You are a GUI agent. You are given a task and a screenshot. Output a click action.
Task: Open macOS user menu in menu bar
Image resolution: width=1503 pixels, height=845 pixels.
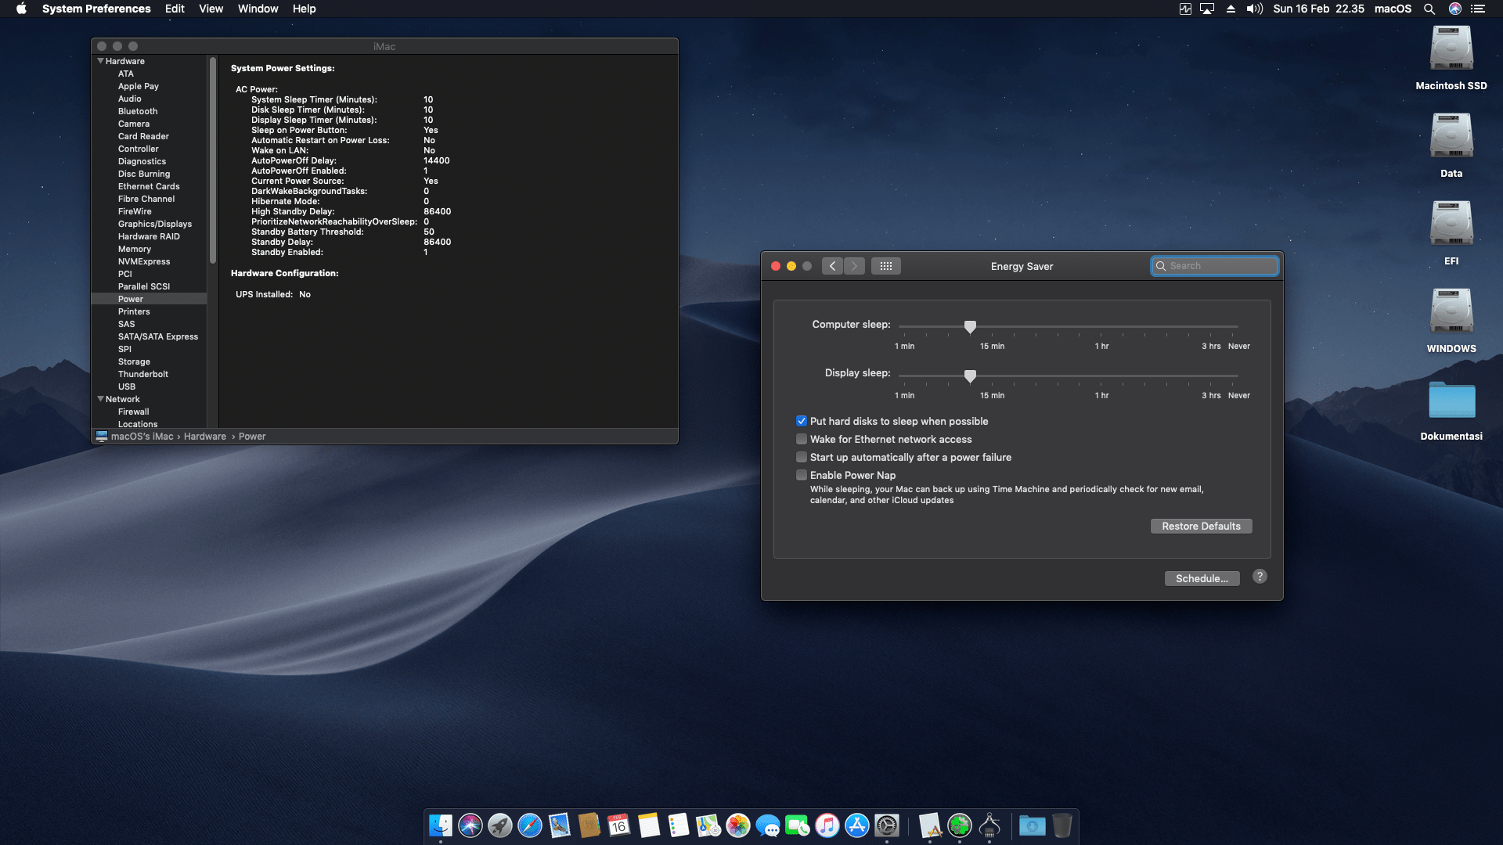click(1393, 9)
